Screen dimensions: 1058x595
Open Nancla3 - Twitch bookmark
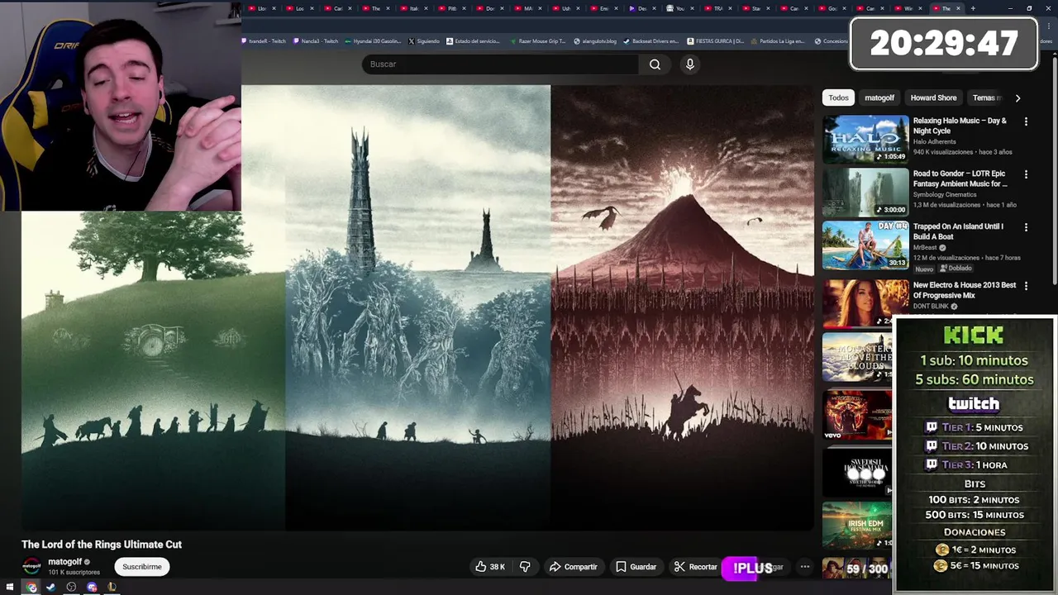tap(316, 40)
